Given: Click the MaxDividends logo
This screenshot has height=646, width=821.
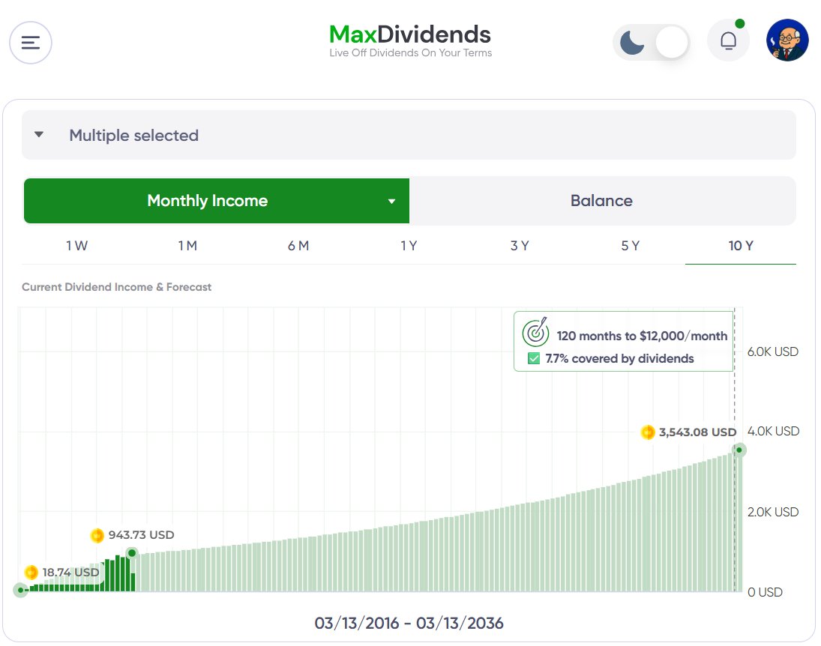Looking at the screenshot, I should (x=410, y=34).
